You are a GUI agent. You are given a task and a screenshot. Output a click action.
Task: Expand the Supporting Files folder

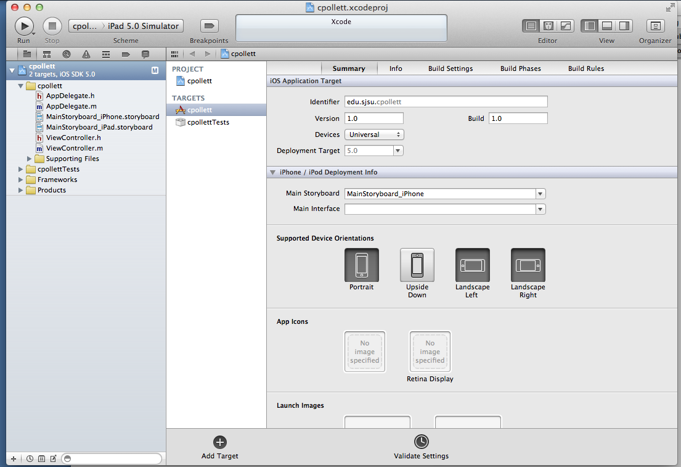point(29,159)
